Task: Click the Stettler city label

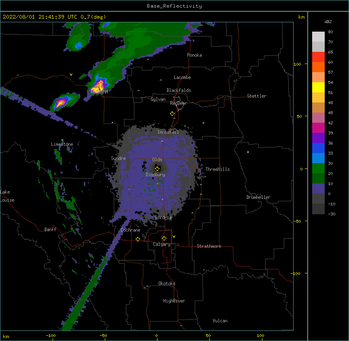Action: [x=256, y=96]
